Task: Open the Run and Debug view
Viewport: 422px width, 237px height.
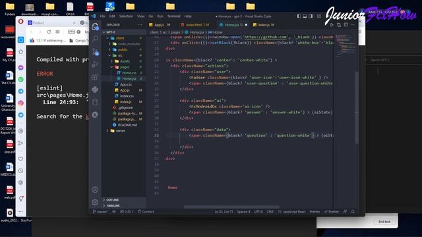Action: tap(95, 65)
